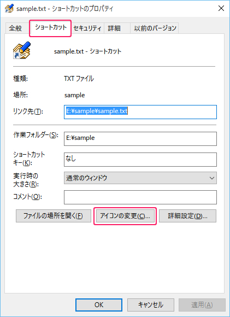Click ファイルの場所を開く button
The image size is (230, 317).
54,216
